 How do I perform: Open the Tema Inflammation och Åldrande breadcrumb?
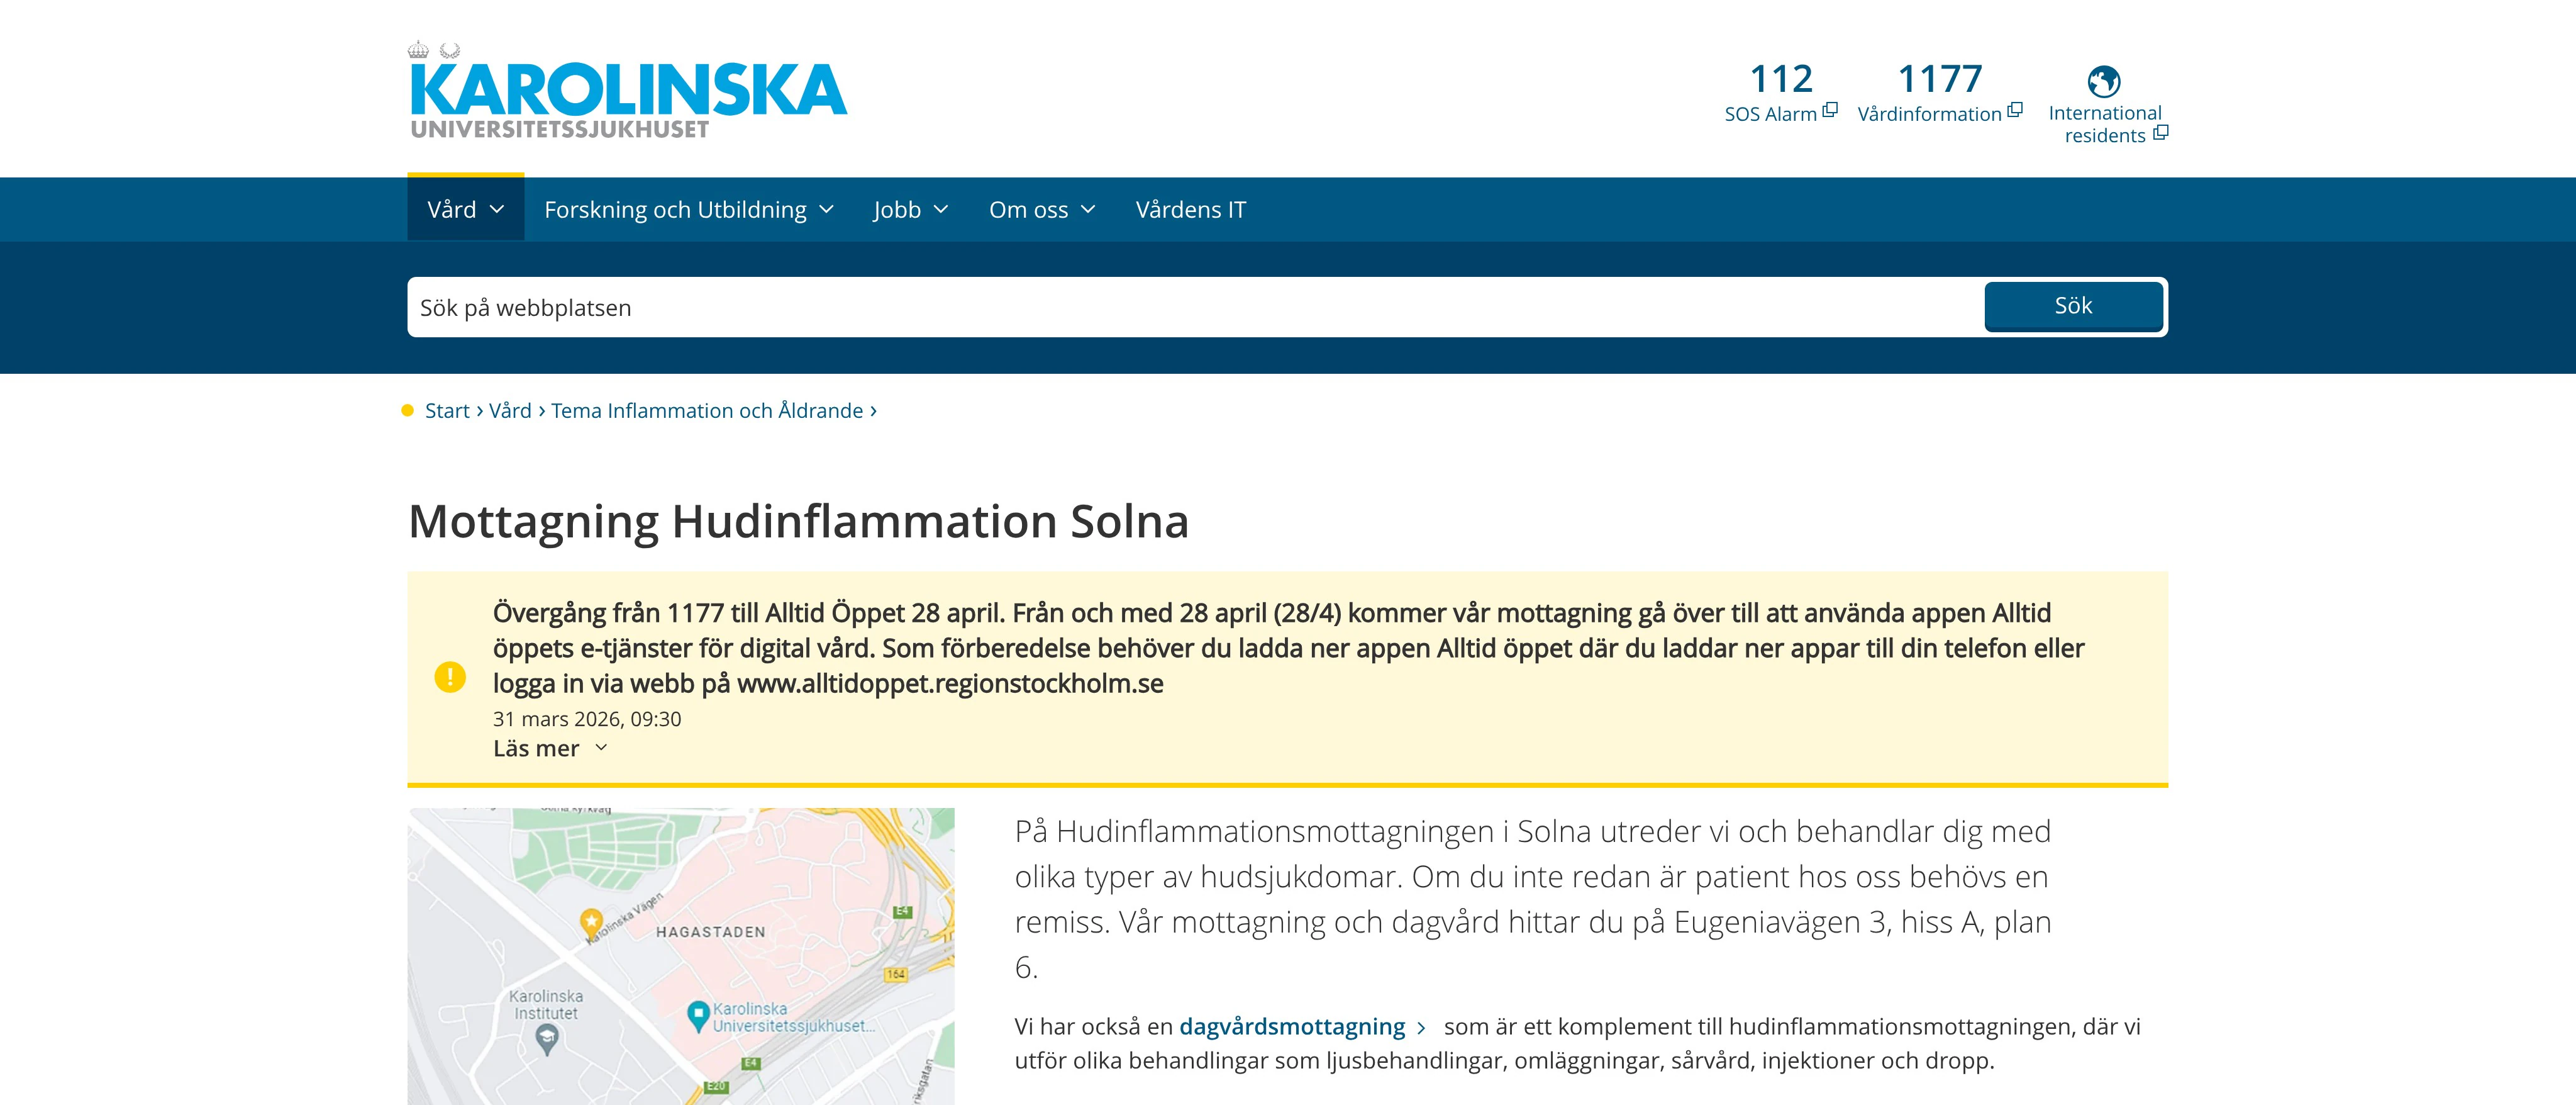[x=707, y=410]
